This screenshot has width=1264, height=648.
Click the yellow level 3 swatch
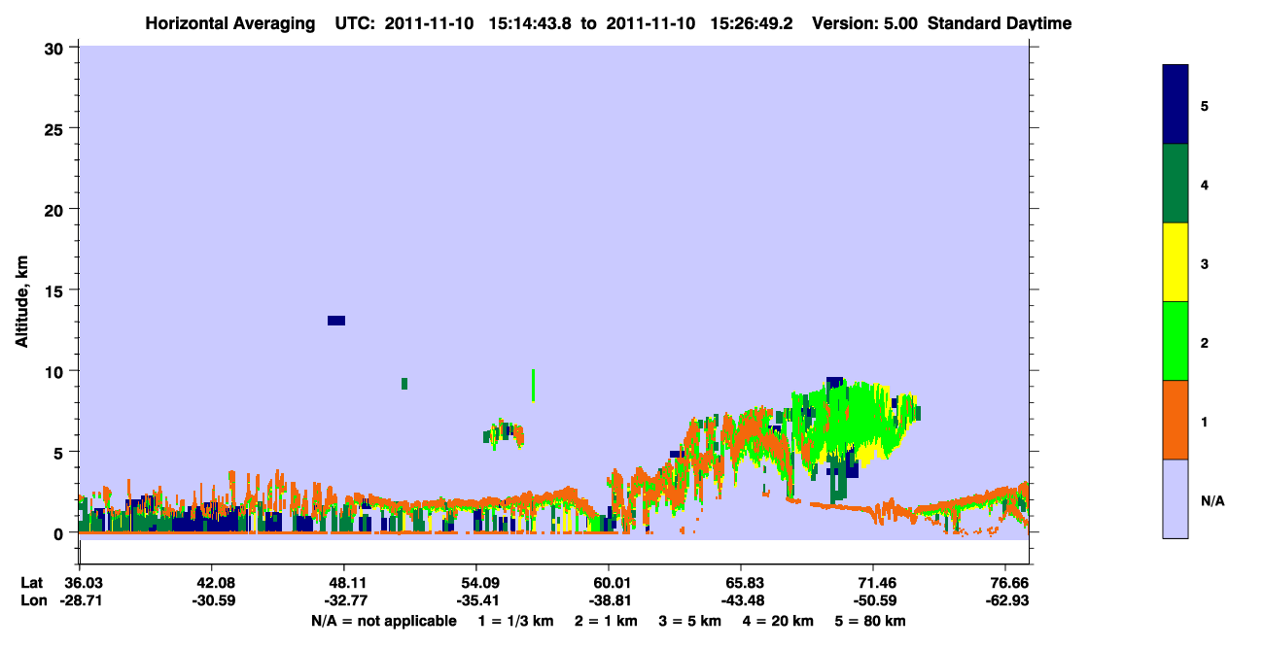coord(1176,262)
